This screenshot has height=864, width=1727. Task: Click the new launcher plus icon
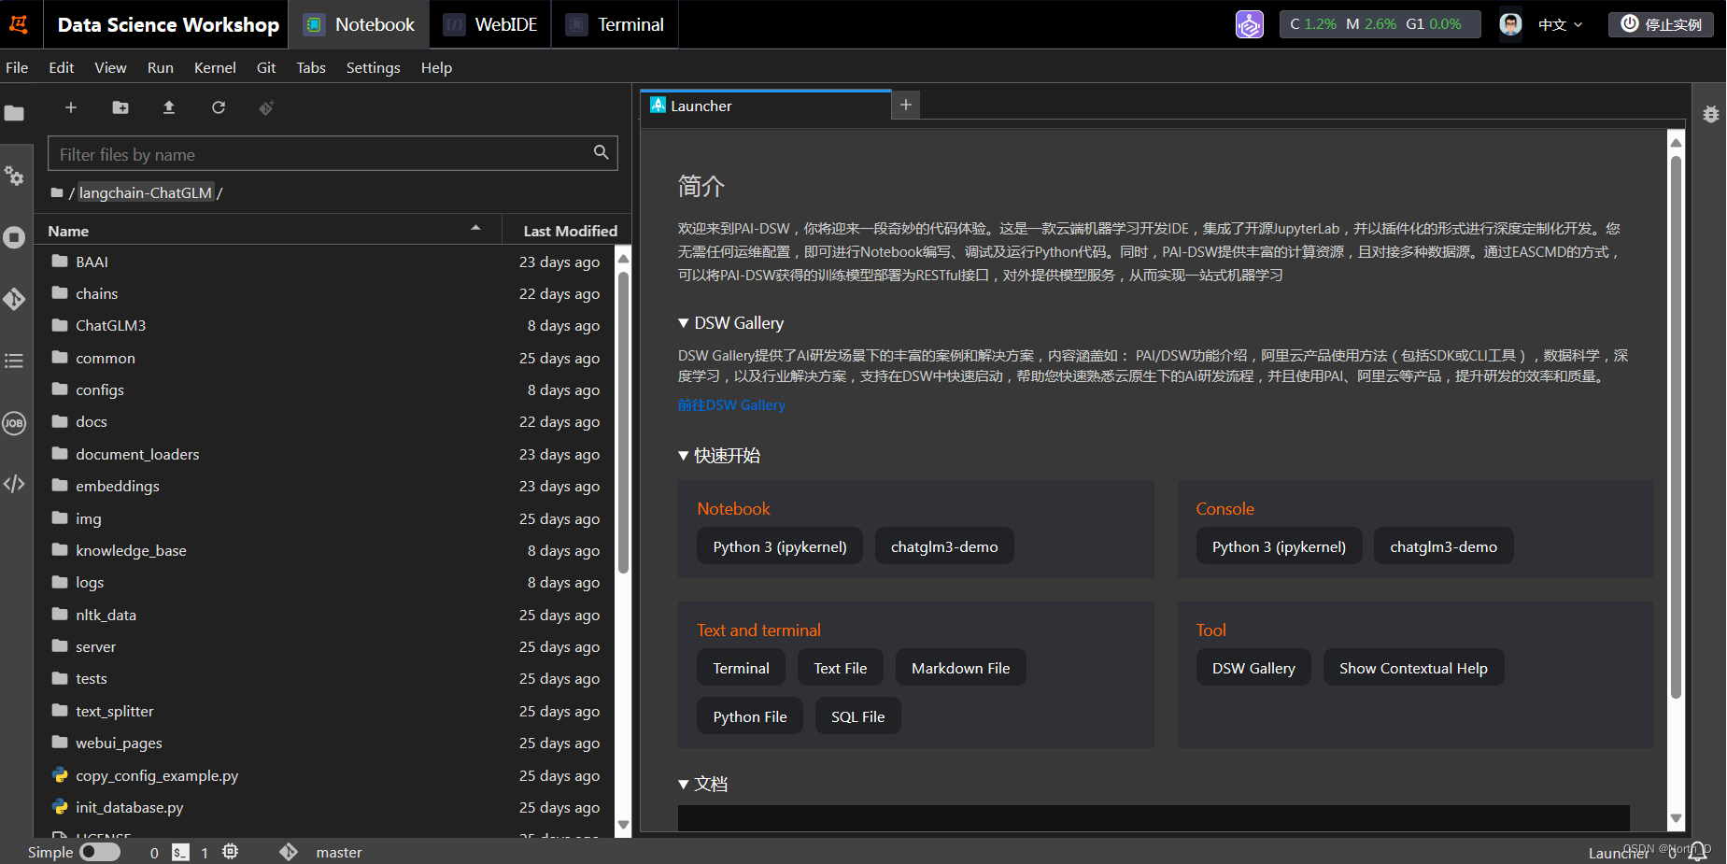click(70, 107)
